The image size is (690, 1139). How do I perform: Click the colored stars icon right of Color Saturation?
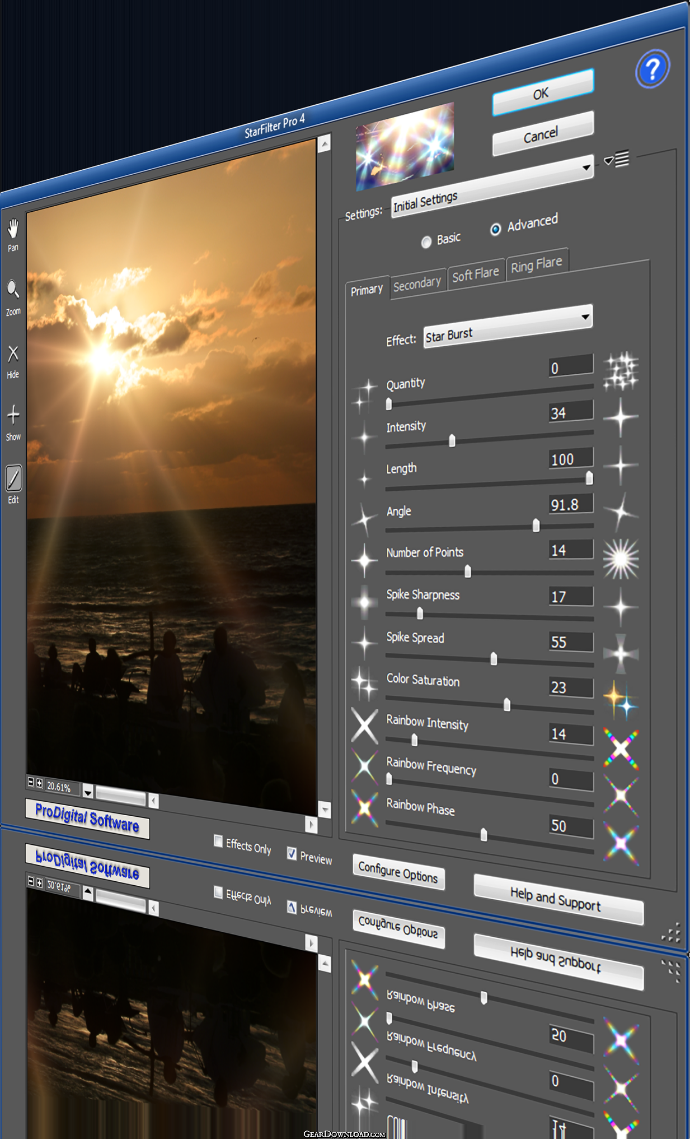coord(621,700)
